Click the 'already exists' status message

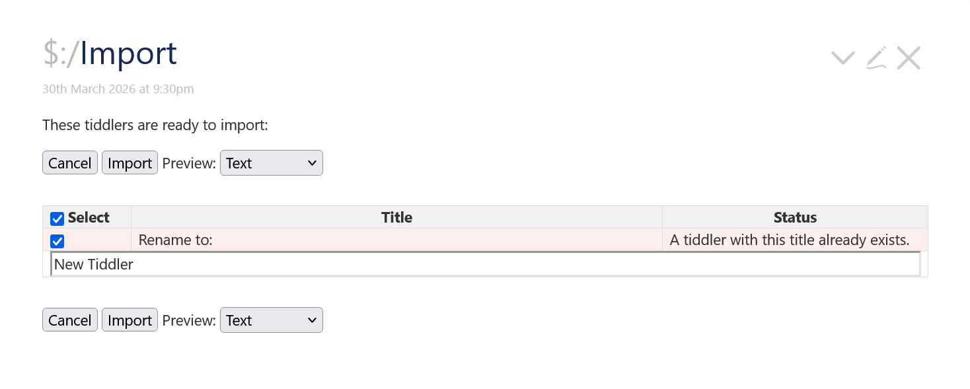pos(790,240)
